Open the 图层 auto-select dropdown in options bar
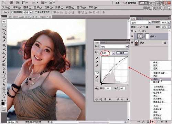The height and width of the screenshot is (124, 172). click(31, 12)
